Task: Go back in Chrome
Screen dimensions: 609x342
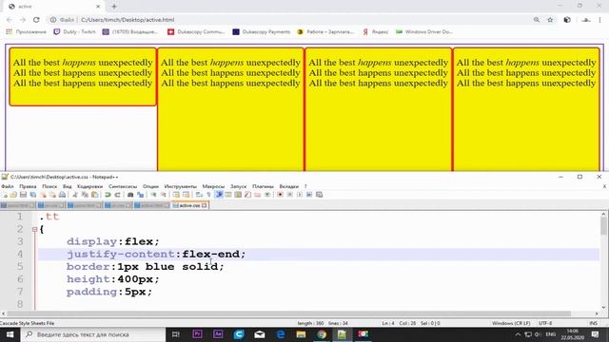Action: 10,20
